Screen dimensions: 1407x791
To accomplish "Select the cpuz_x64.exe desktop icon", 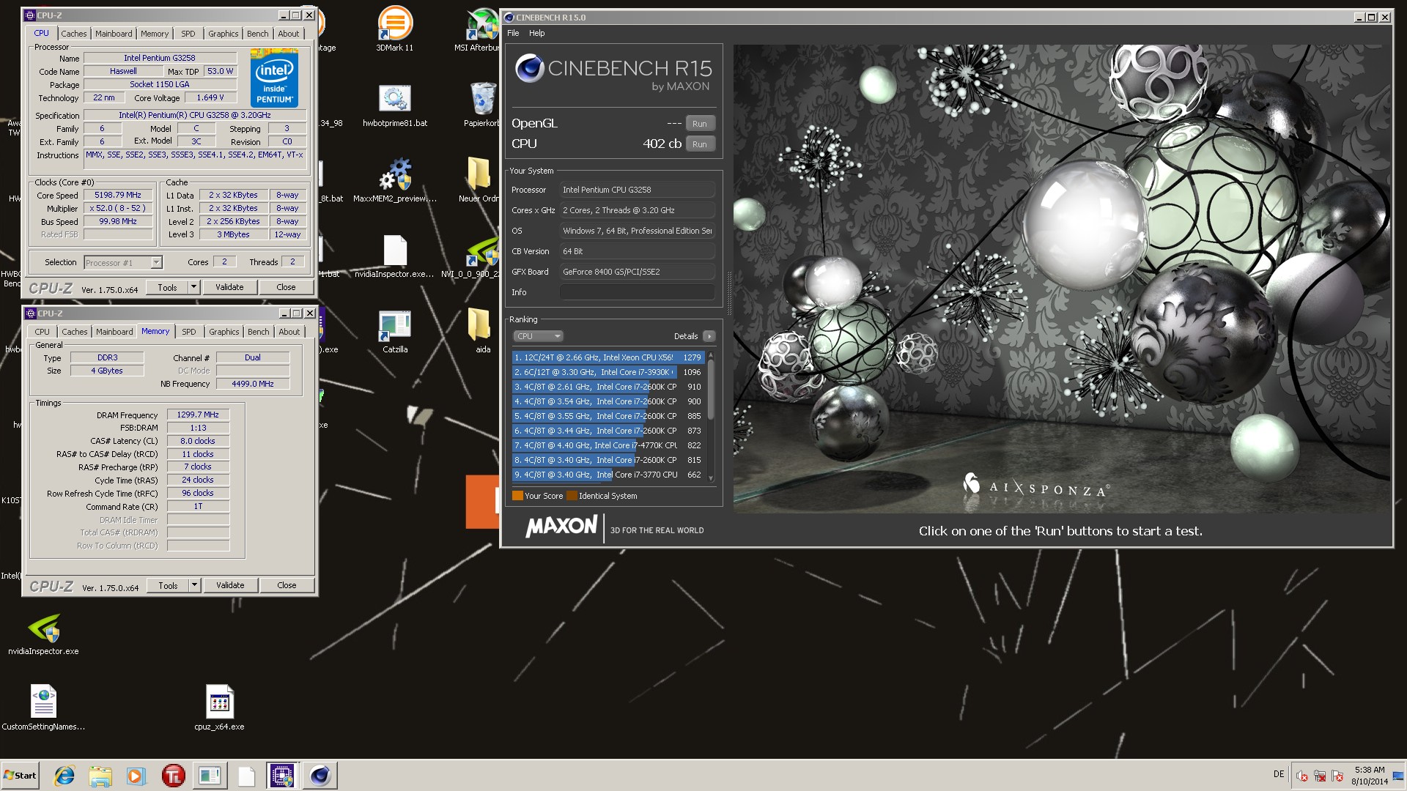I will (219, 707).
